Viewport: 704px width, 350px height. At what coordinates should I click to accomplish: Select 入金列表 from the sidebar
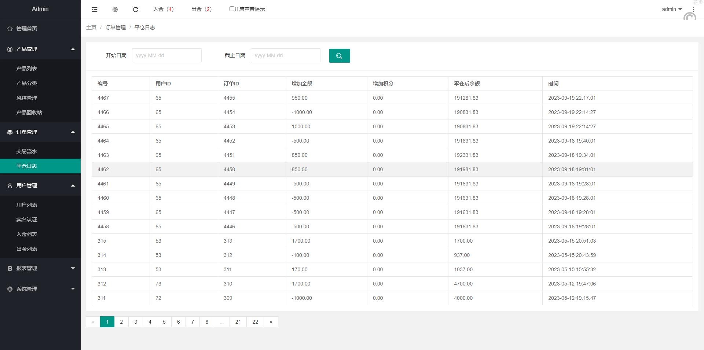point(27,234)
